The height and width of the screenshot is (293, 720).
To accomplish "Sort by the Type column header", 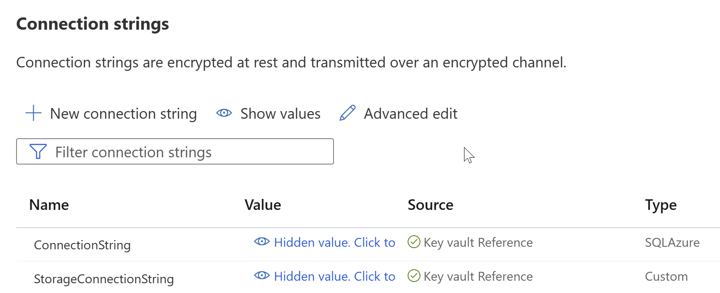I will pos(661,206).
